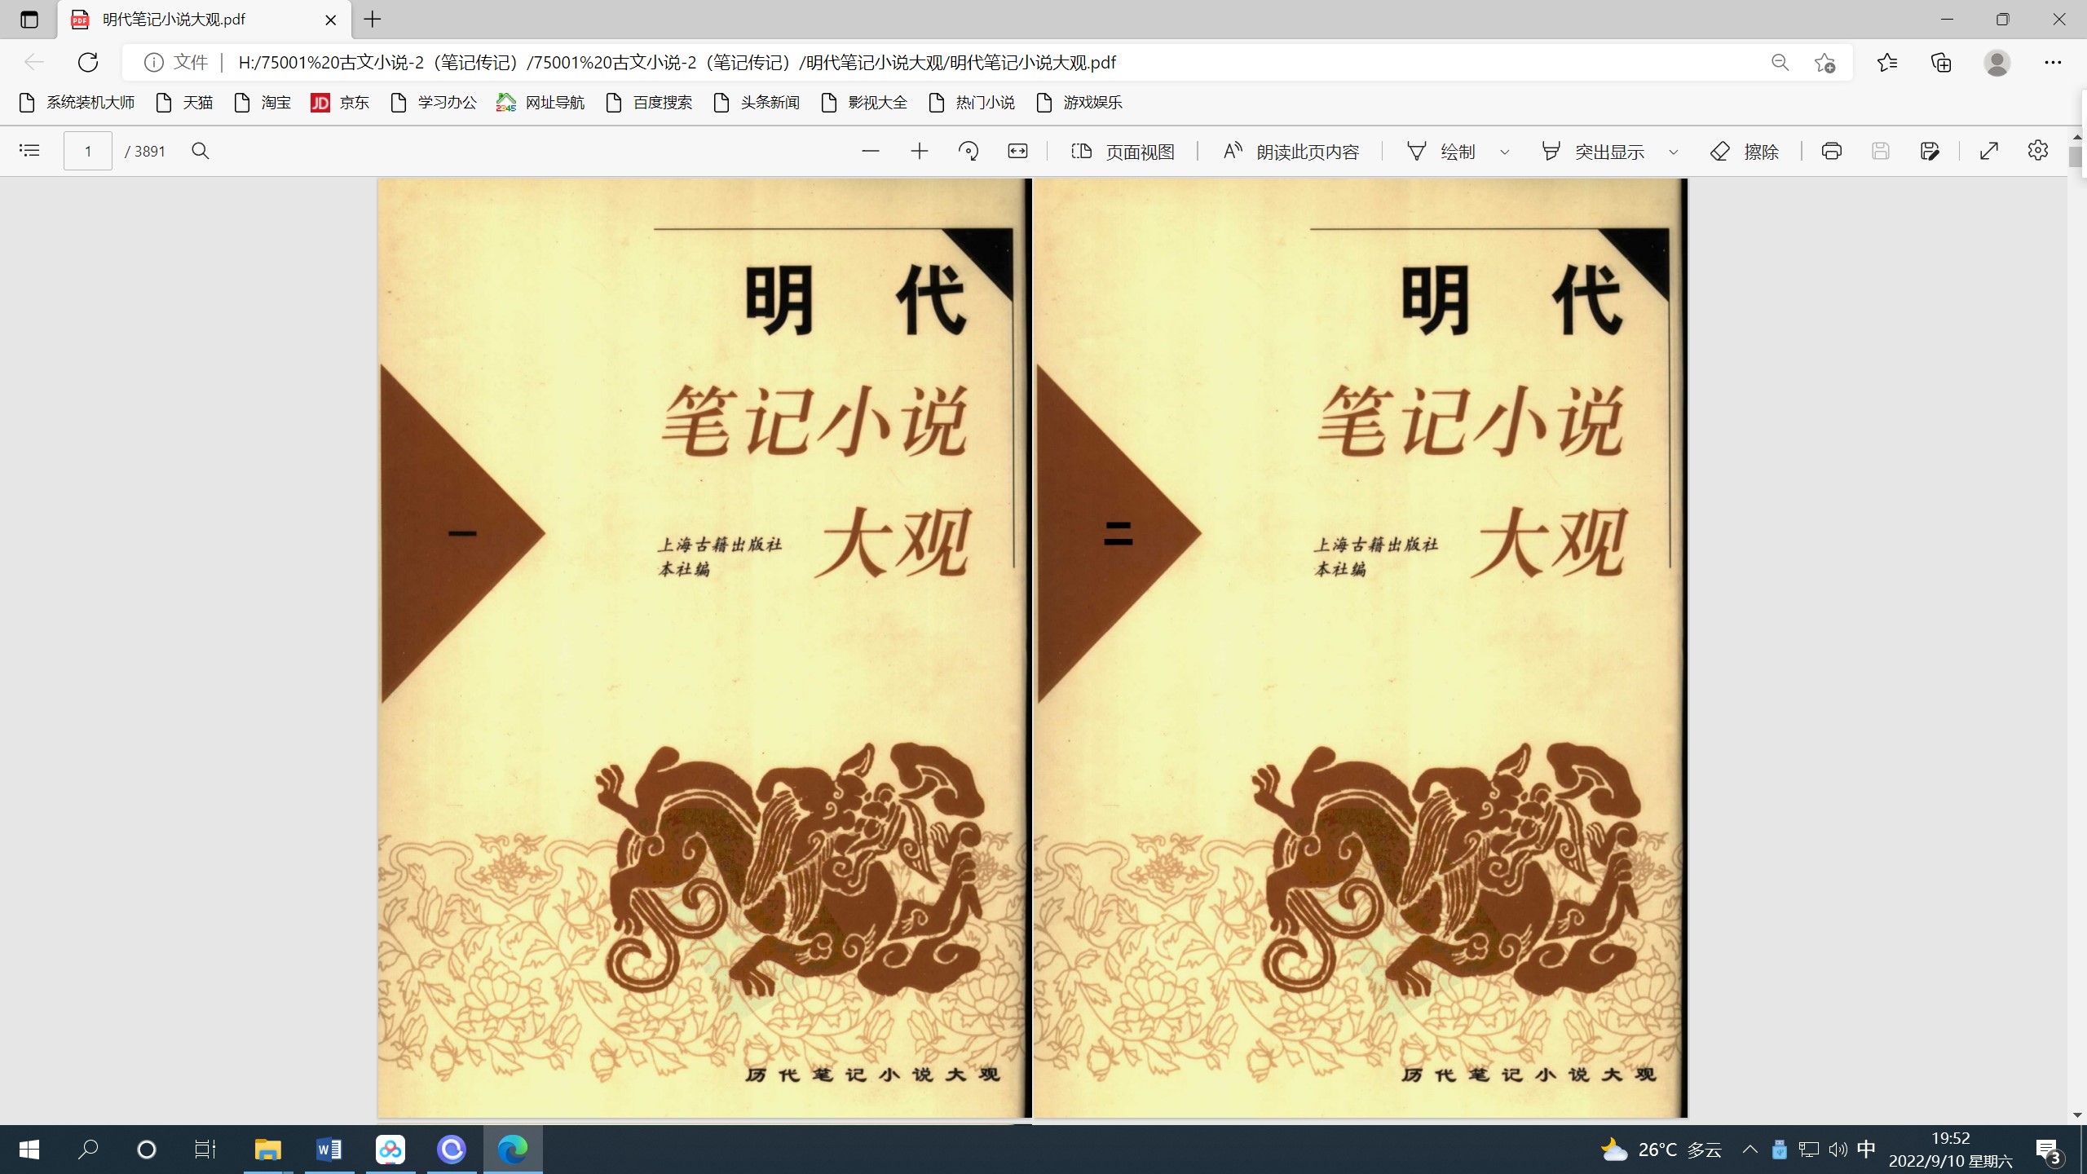Open Word from the taskbar

click(x=329, y=1150)
